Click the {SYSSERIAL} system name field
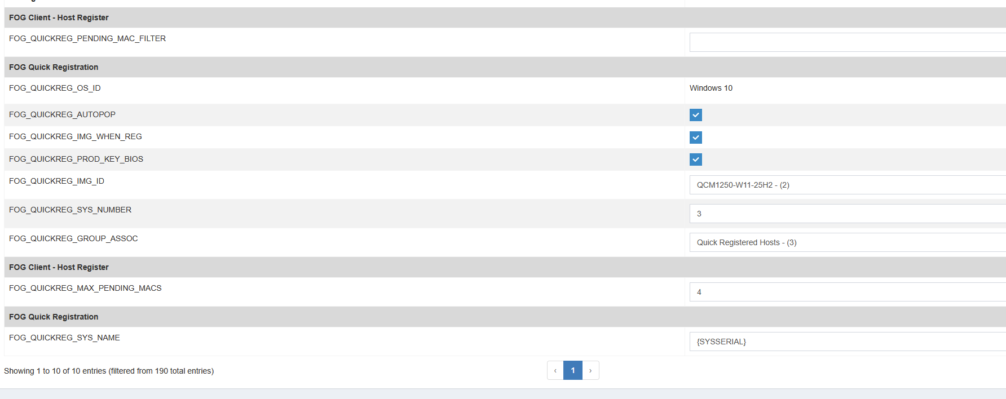The width and height of the screenshot is (1006, 399). pos(846,342)
